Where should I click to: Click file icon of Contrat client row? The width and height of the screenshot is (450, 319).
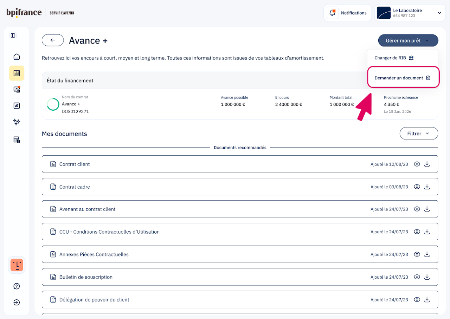[53, 164]
